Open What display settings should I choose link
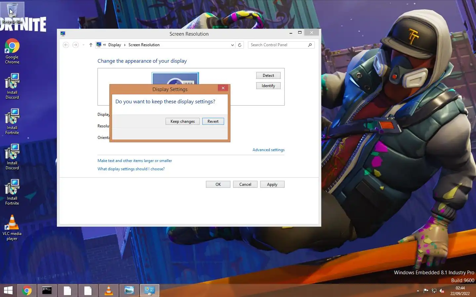The width and height of the screenshot is (476, 297). (131, 169)
